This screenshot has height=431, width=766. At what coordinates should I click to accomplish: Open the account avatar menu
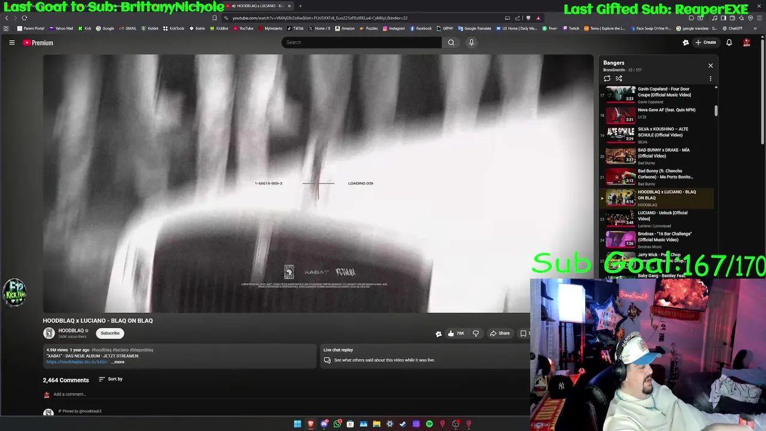click(747, 43)
